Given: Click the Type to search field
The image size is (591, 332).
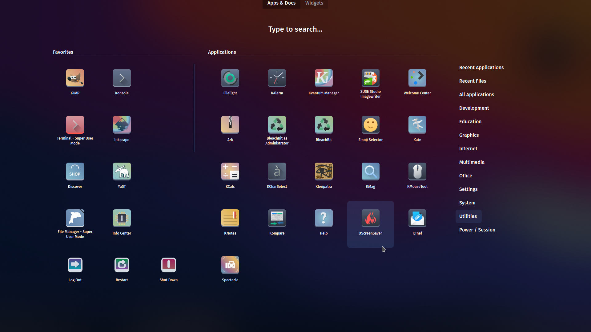Looking at the screenshot, I should (295, 29).
